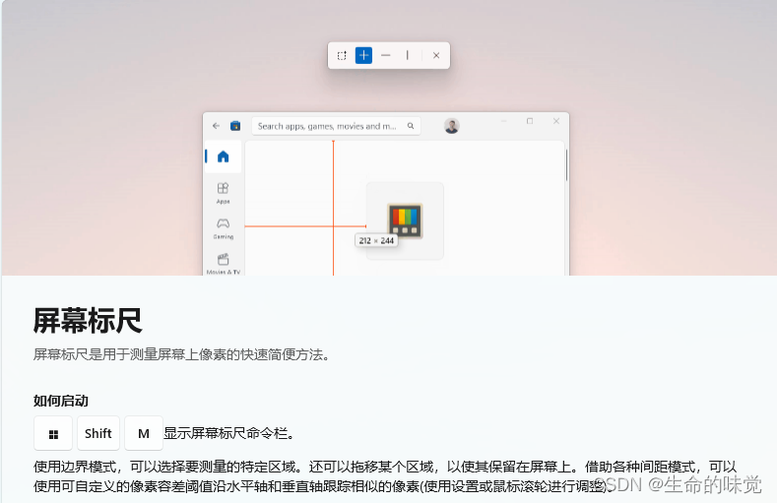Close the Screen Ruler toolbar
The height and width of the screenshot is (503, 777).
[x=436, y=55]
